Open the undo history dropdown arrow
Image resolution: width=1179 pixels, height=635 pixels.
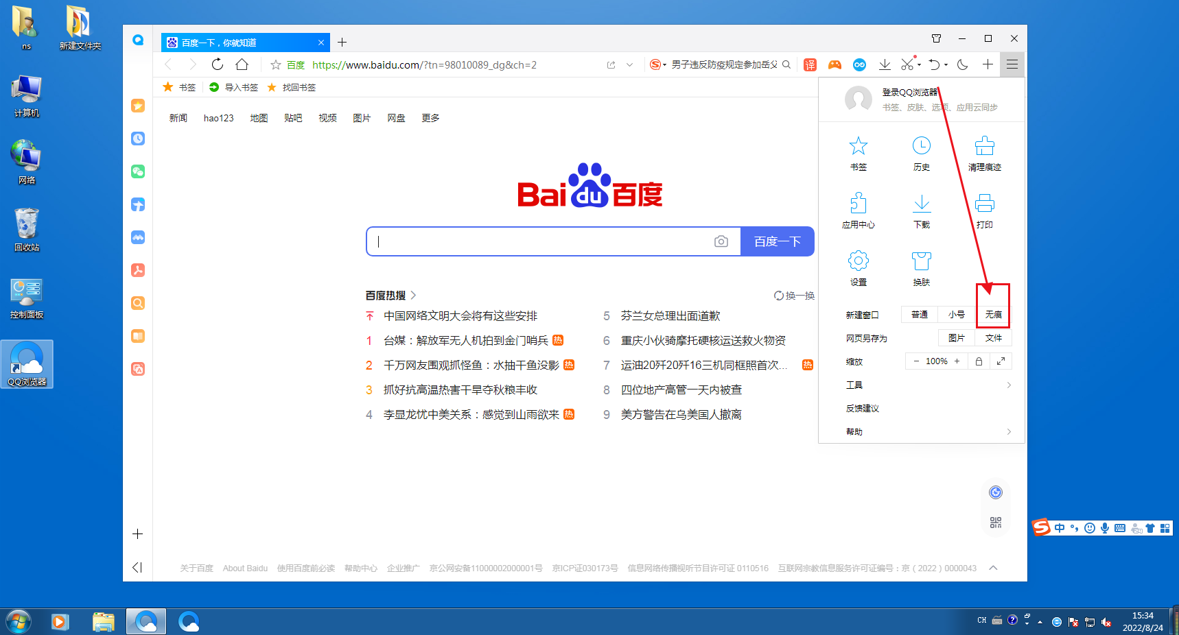tap(946, 65)
